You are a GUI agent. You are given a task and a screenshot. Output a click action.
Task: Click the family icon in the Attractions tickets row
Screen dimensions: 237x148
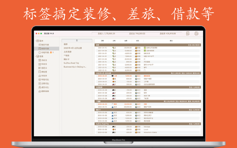click(x=136, y=132)
